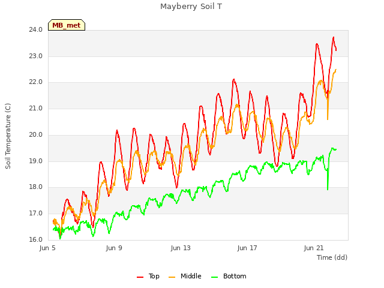The height and width of the screenshot is (288, 384).
Task: Click the 'Soil Temperature (C)' axis label
Action: point(8,136)
